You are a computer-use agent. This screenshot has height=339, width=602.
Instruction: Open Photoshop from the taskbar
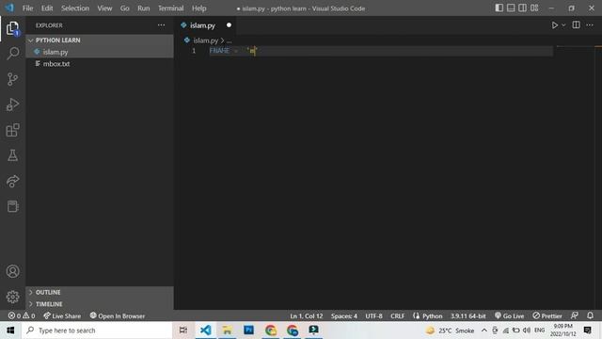tap(248, 331)
